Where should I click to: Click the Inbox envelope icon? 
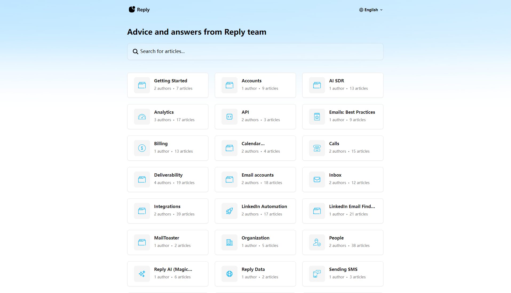317,180
